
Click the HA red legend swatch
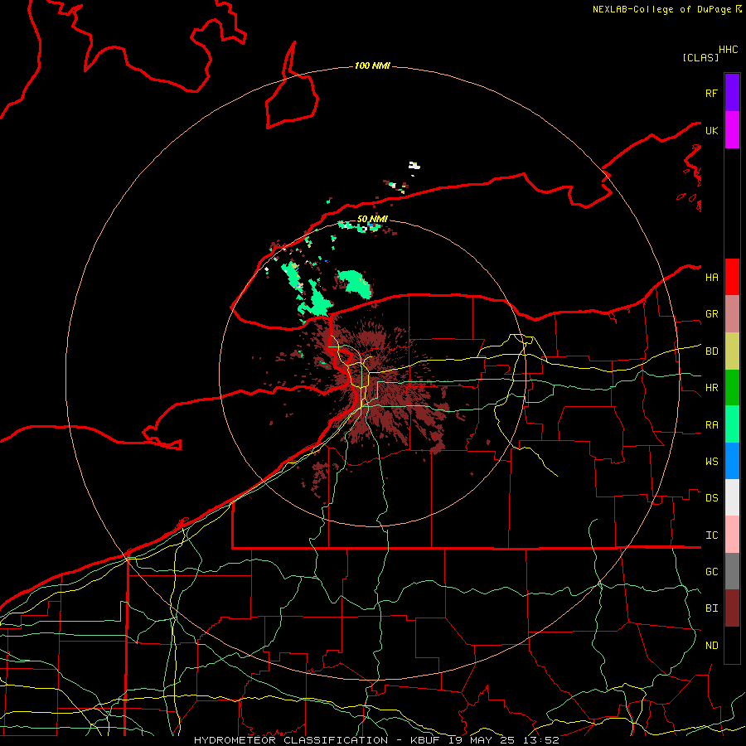pos(732,277)
